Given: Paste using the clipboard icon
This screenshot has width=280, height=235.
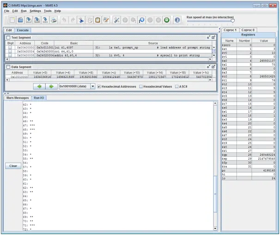Looking at the screenshot, I should 97,20.
